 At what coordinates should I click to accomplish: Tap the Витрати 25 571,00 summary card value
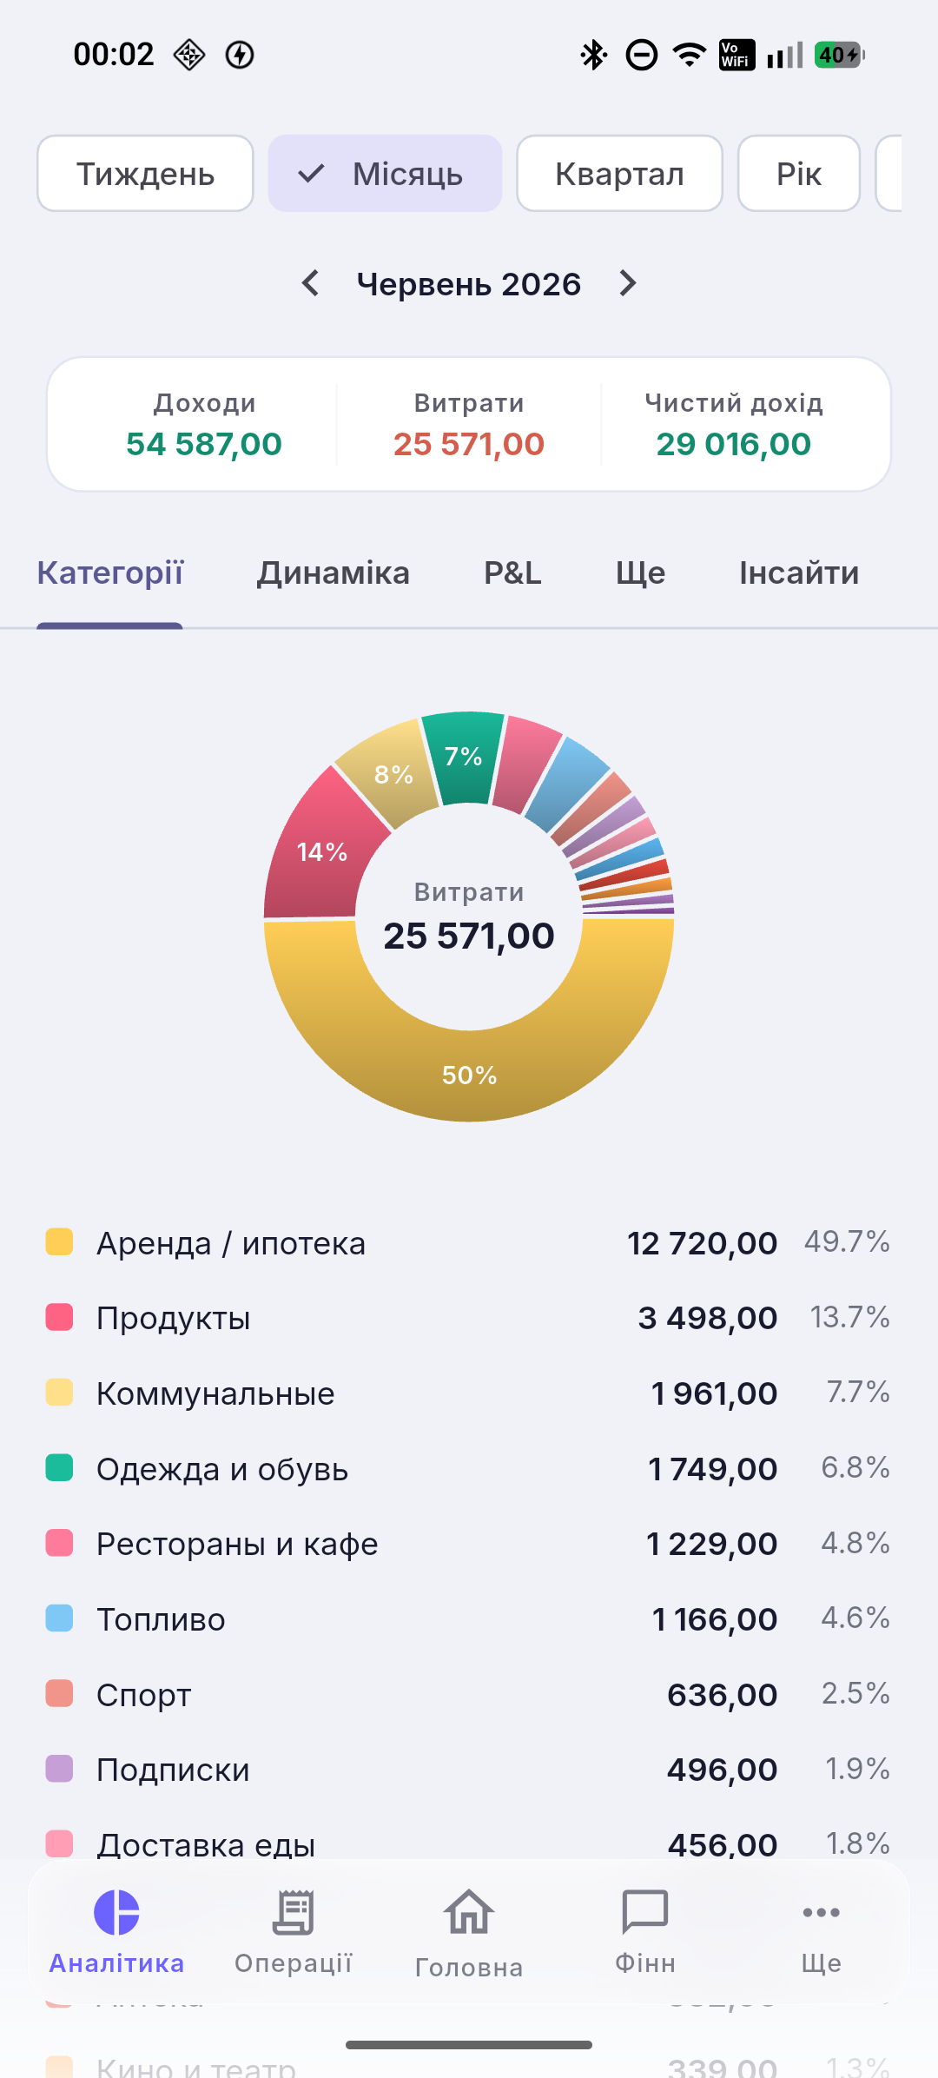469,444
